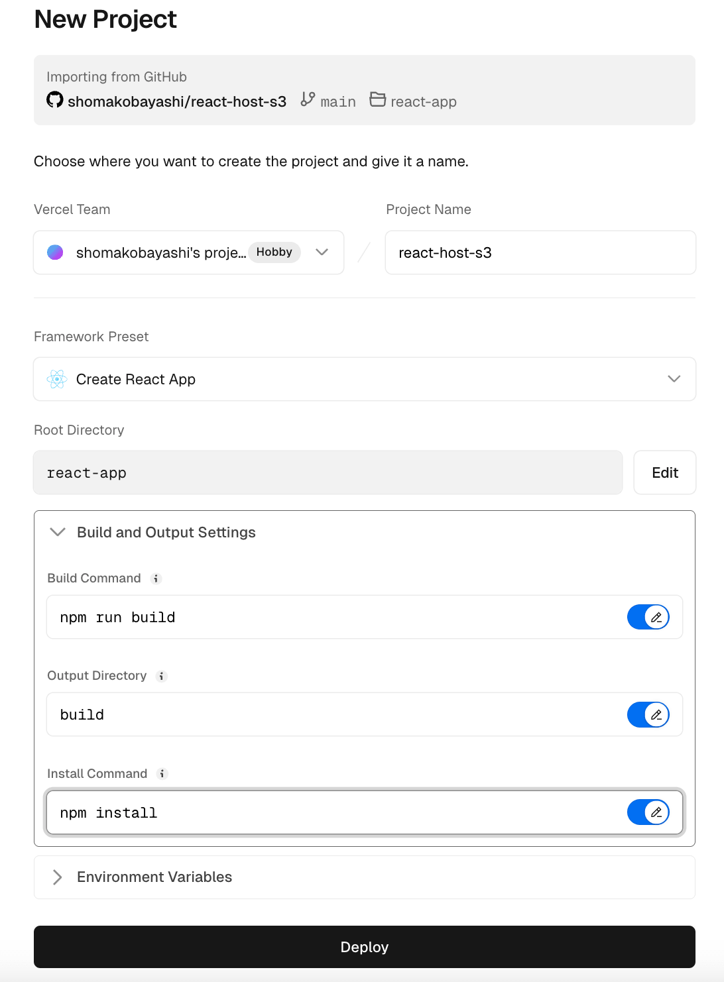Click the folder icon beside react-app
Screen dimensions: 724x982
click(x=378, y=99)
